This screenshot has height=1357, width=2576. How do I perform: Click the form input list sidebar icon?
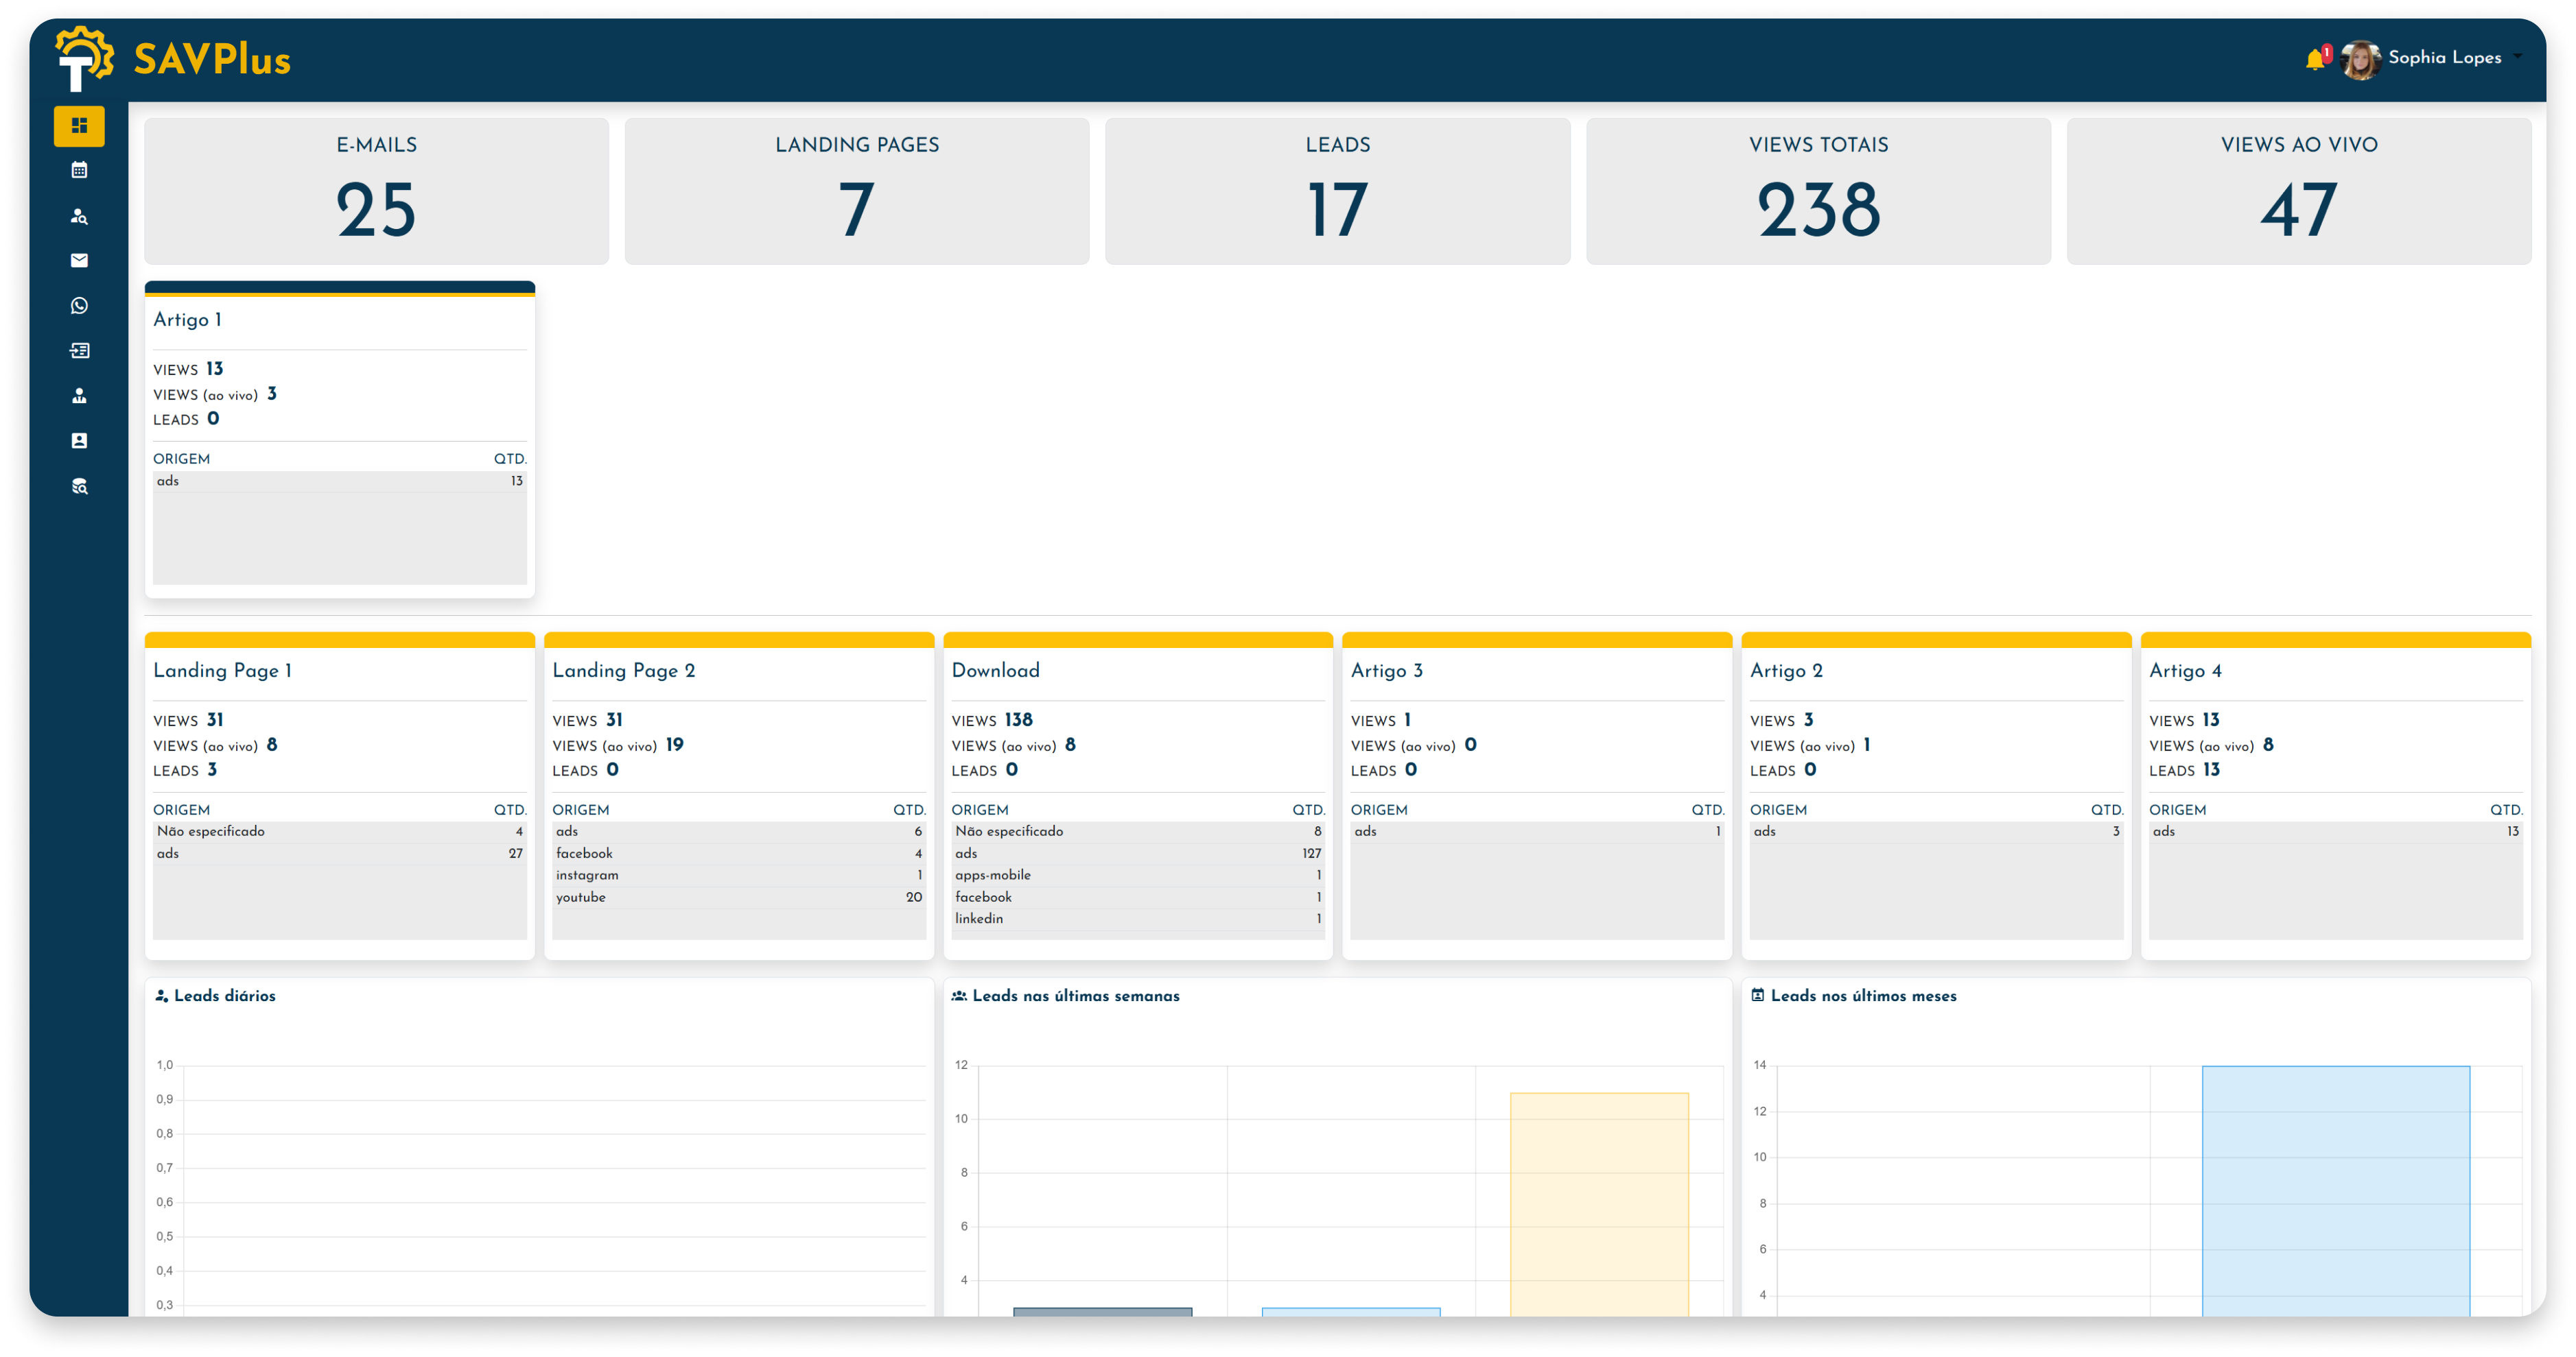click(x=79, y=351)
